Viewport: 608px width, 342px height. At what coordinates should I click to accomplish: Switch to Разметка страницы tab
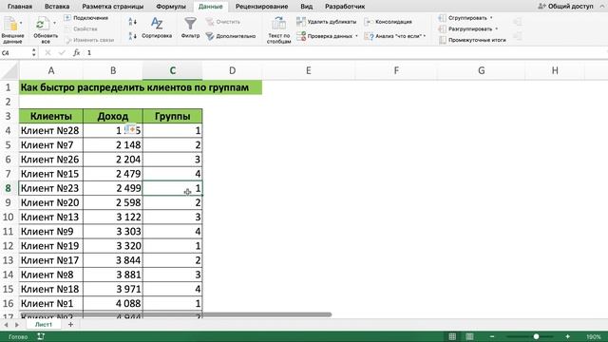click(113, 7)
